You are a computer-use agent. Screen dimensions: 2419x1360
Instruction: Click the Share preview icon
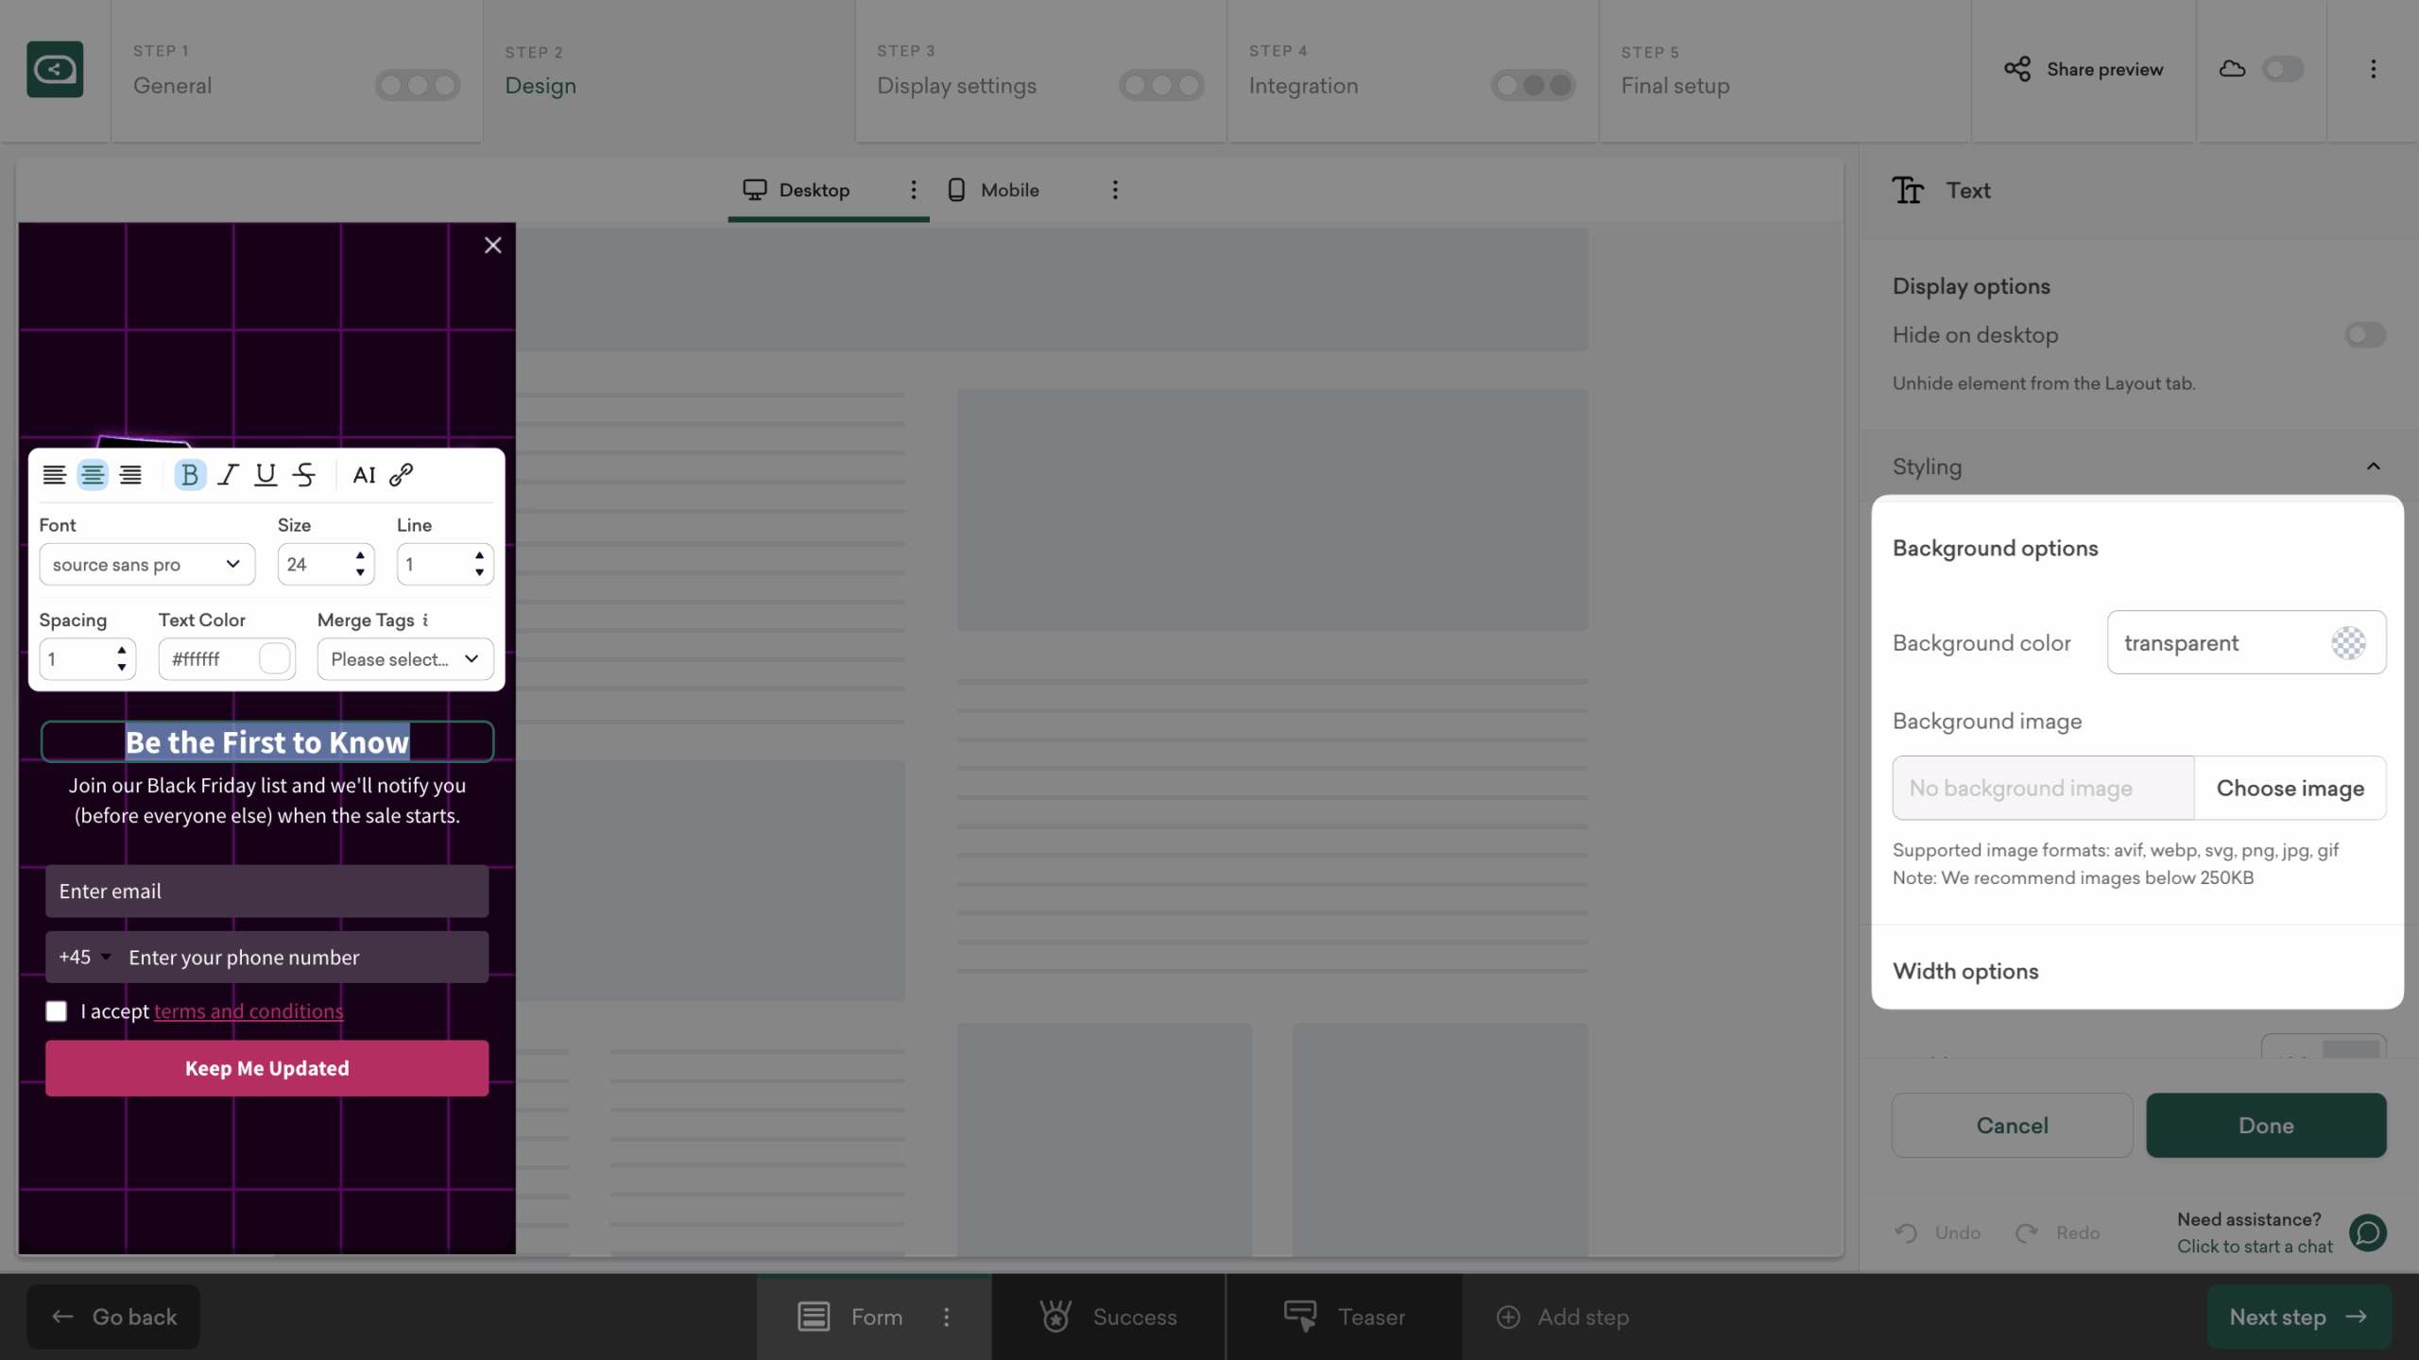click(2018, 68)
